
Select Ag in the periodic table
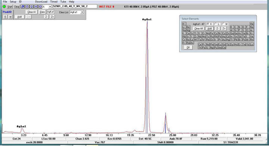[224, 36]
